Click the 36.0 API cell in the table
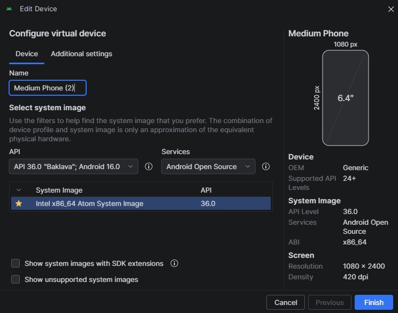Viewport: 398px width, 313px height. pyautogui.click(x=208, y=203)
